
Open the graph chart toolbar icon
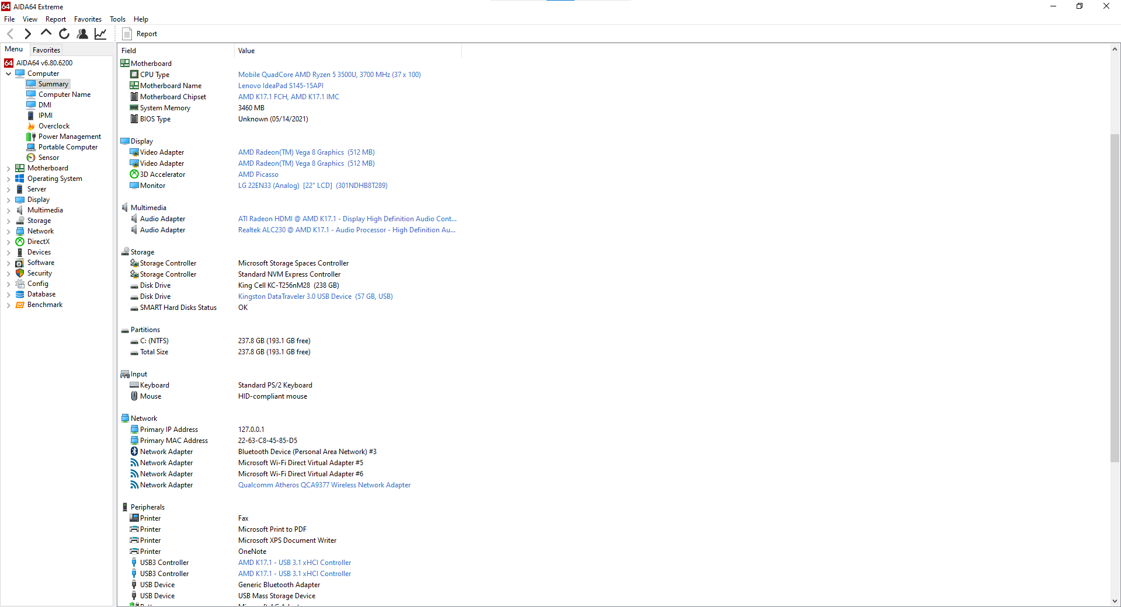(100, 34)
